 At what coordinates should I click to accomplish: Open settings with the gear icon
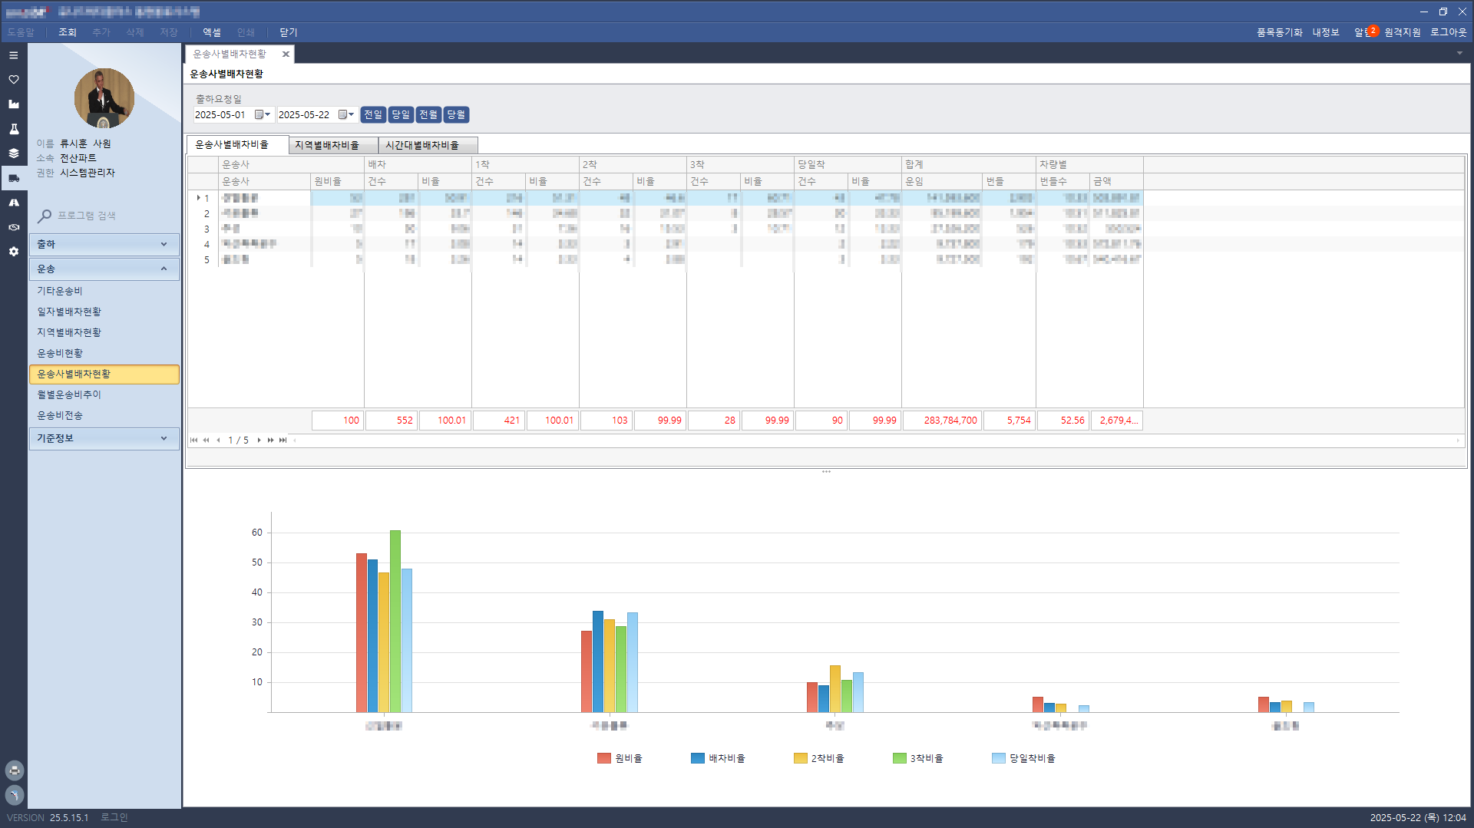pos(13,252)
